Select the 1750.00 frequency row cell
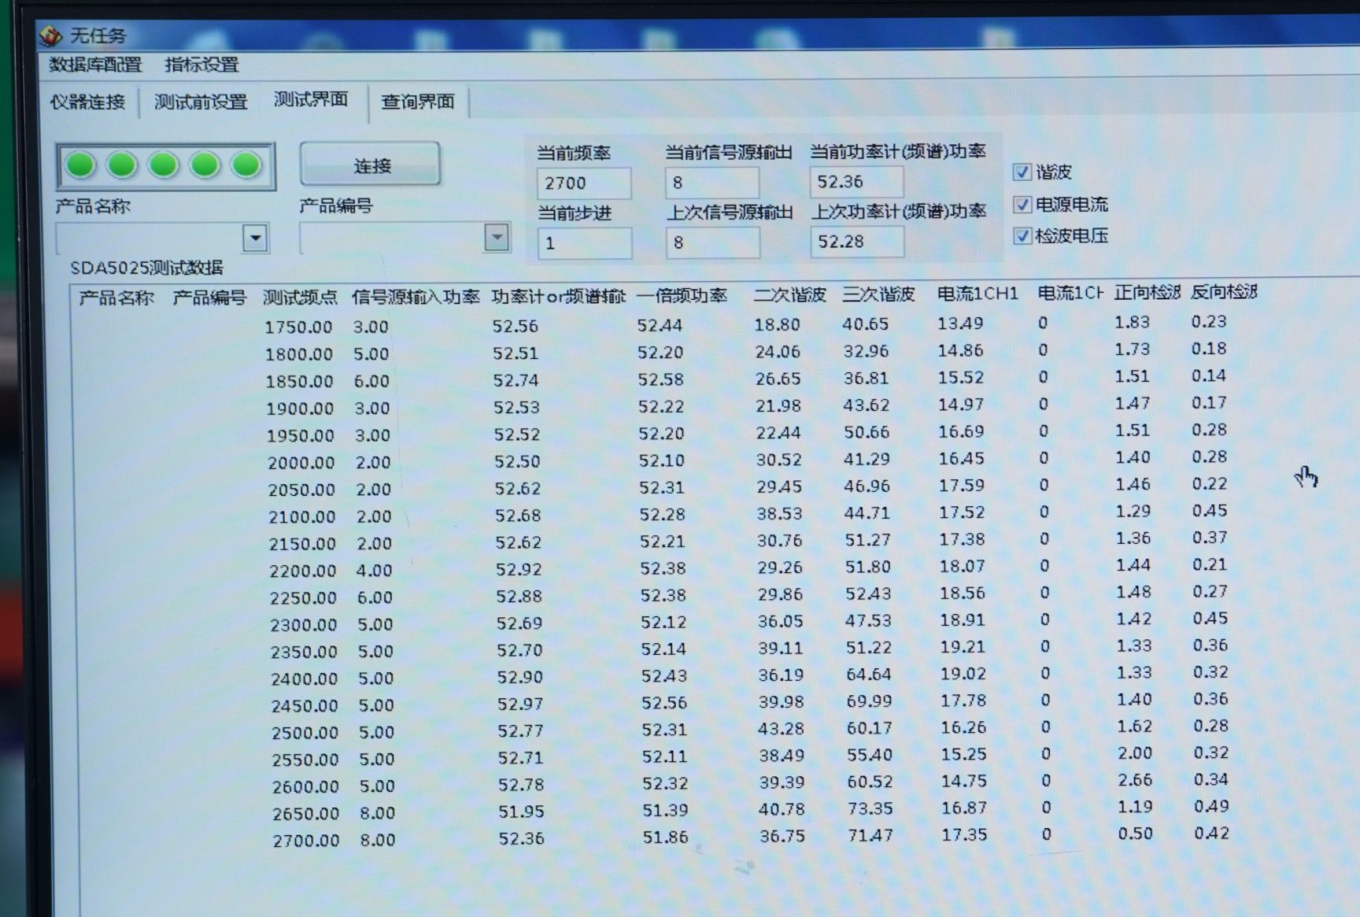Image resolution: width=1360 pixels, height=917 pixels. [298, 327]
